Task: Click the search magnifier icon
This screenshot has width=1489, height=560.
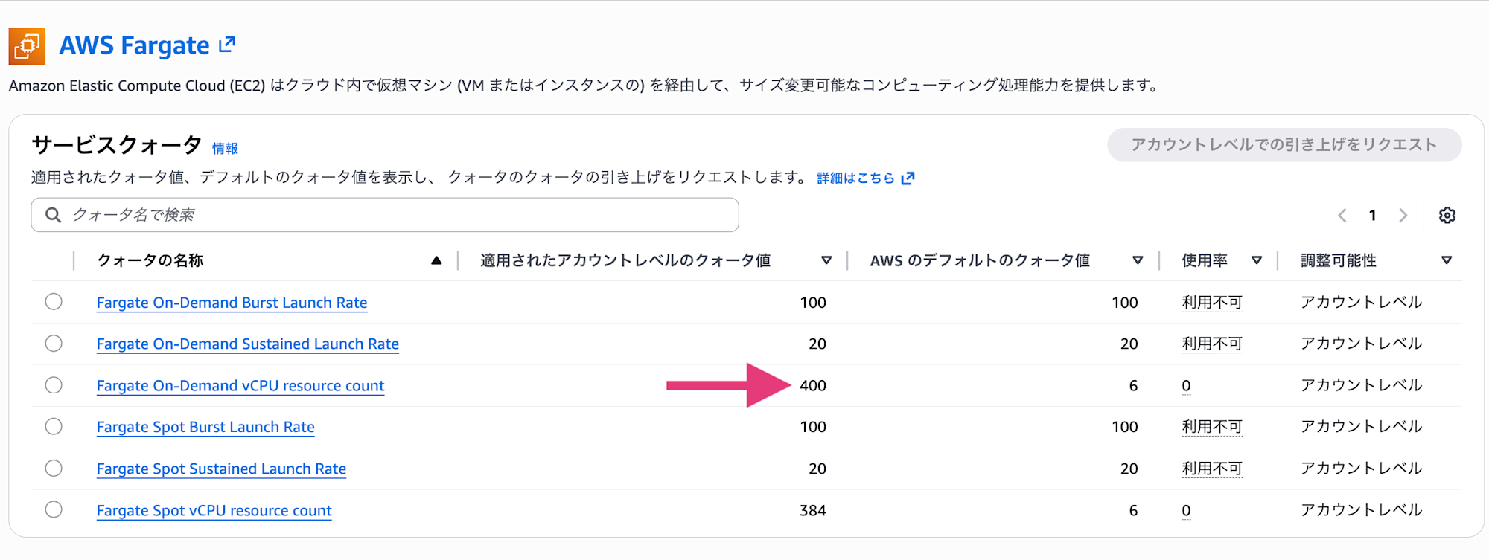Action: (x=53, y=216)
